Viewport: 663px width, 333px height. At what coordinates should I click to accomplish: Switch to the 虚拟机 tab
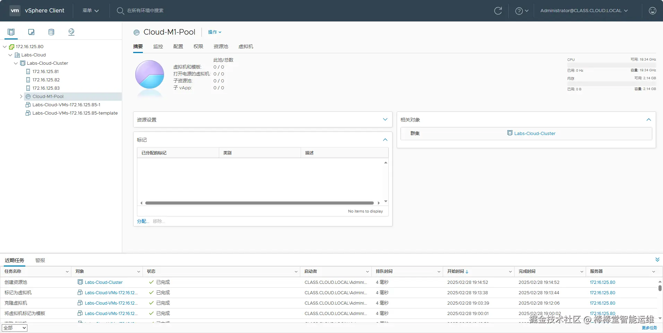coord(246,47)
